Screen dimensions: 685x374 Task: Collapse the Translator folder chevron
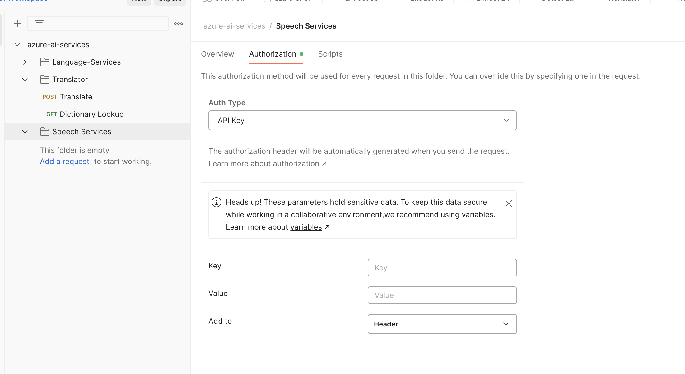25,80
